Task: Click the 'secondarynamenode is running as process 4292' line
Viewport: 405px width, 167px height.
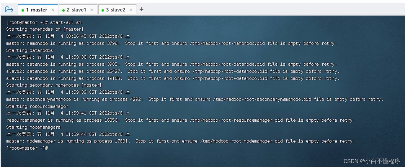Action: click(195, 99)
